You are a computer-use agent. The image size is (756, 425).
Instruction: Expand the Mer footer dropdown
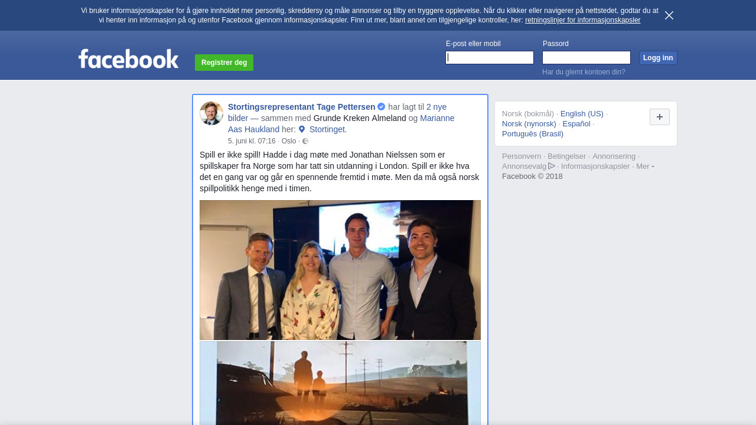tap(645, 166)
